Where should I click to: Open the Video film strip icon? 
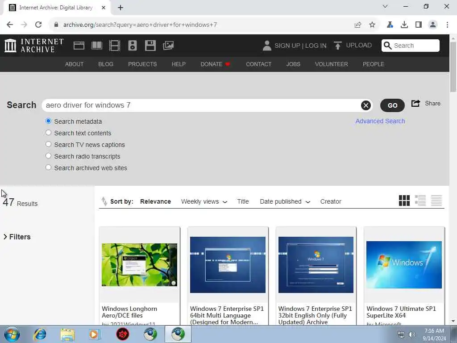click(115, 46)
